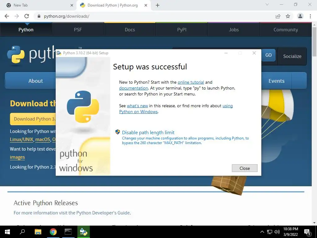Open the notification center icon
Viewport: 317px width, 238px height.
[307, 232]
